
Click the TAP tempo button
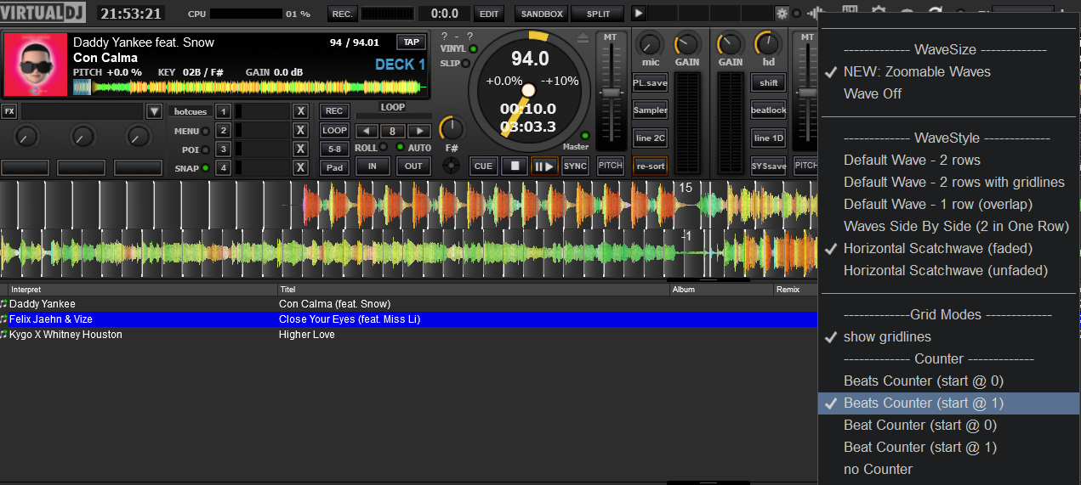pos(412,42)
